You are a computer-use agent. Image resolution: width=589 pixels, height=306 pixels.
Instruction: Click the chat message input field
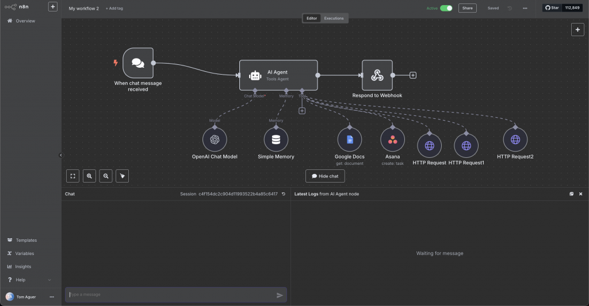point(170,295)
